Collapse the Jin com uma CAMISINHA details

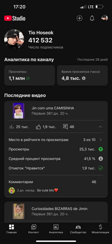tap(100, 127)
